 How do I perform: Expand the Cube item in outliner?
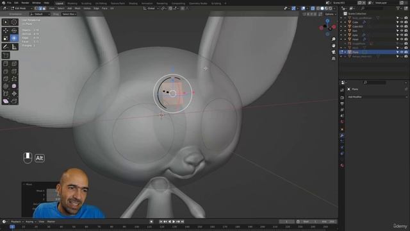pyautogui.click(x=345, y=22)
